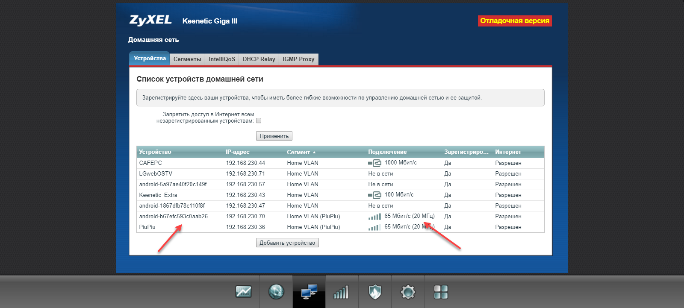The width and height of the screenshot is (684, 308).
Task: Open the DHCP Relay tab
Action: [259, 59]
